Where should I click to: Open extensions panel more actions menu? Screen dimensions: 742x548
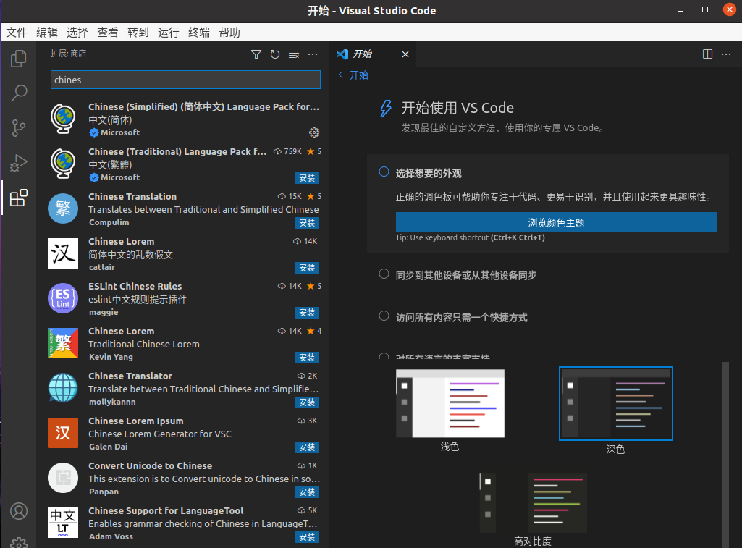313,54
